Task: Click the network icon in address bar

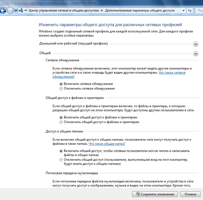Action: pyautogui.click(x=21, y=10)
